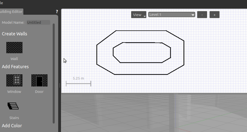This screenshot has width=247, height=132.
Task: Click the Wall label under bricks
Action: coord(14,59)
